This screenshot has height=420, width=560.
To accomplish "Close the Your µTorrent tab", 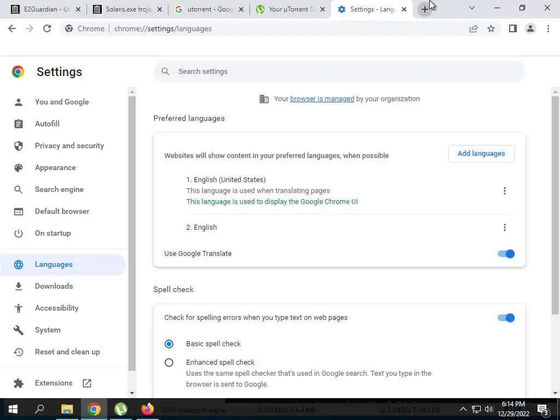I will pyautogui.click(x=323, y=9).
